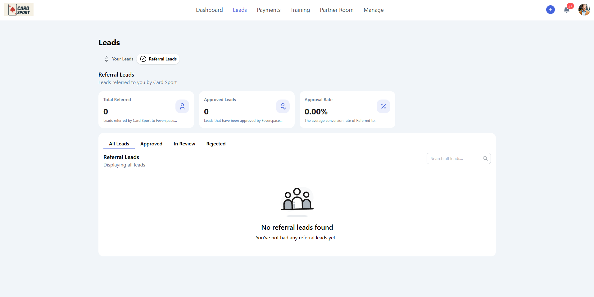Open the user profile avatar
The image size is (594, 297).
coord(584,10)
